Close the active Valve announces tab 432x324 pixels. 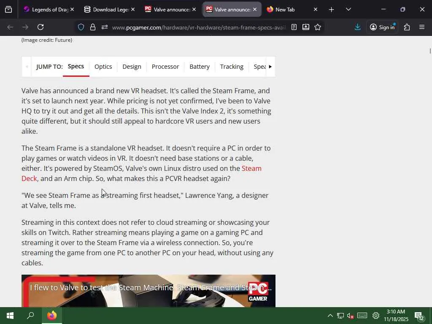pyautogui.click(x=255, y=10)
